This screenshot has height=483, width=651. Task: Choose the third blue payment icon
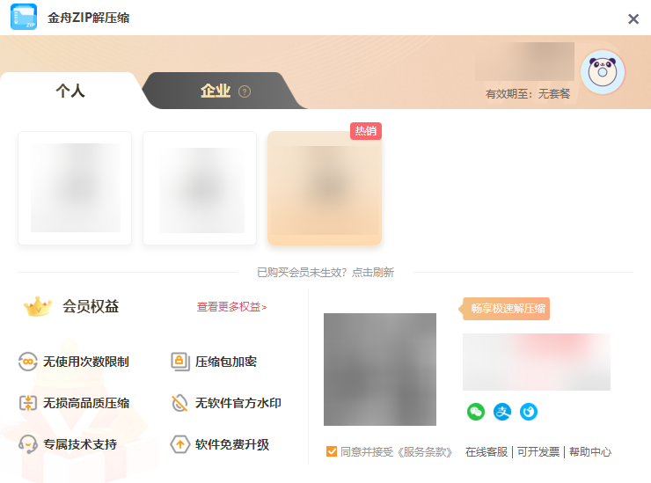tap(529, 412)
